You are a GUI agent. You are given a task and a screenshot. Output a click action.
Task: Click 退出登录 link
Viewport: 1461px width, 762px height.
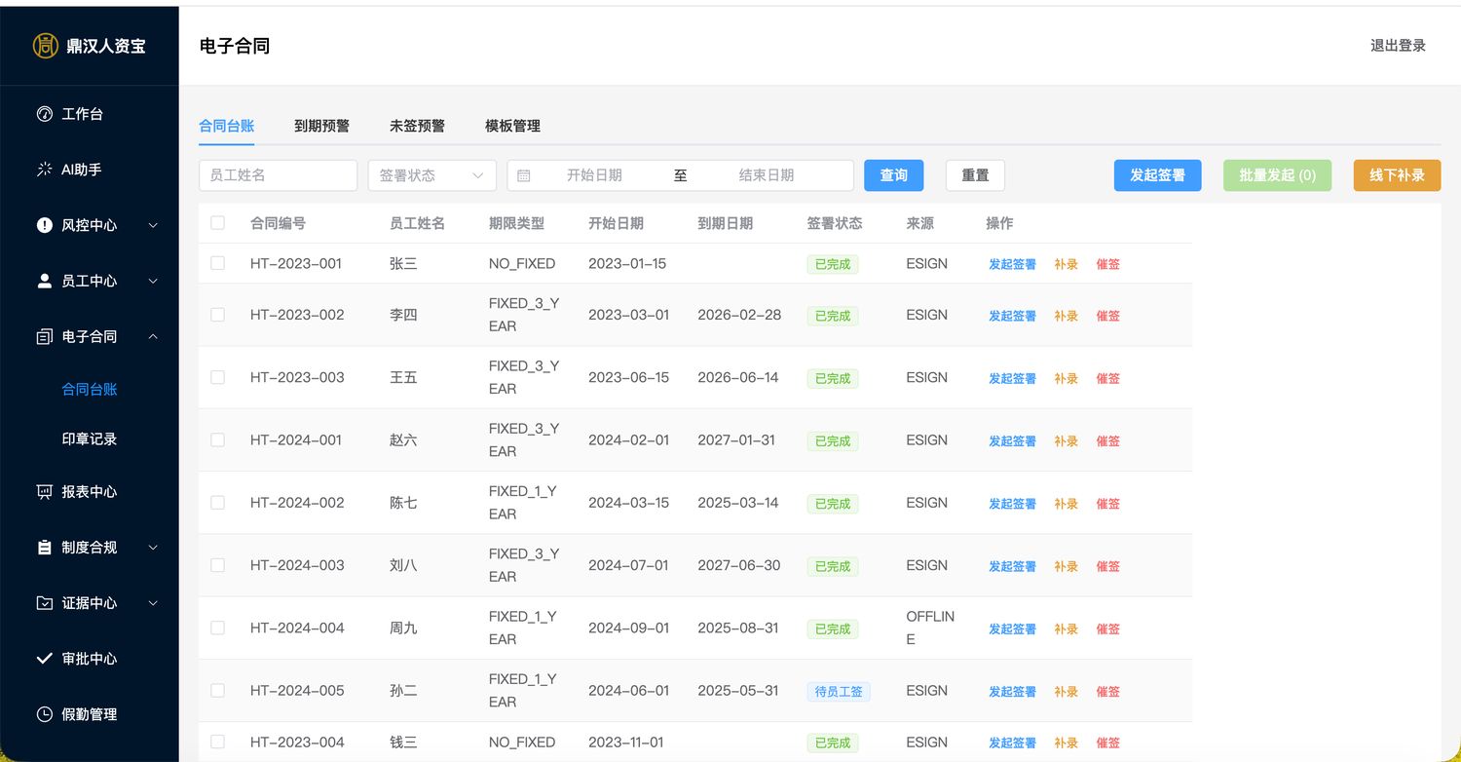(x=1398, y=45)
